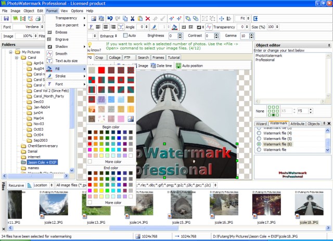Click the red delete X toolbar icon

coord(148,19)
